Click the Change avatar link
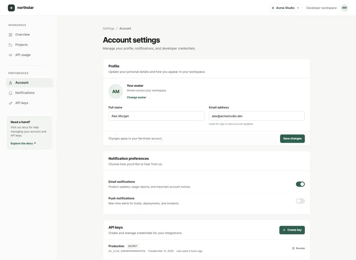 click(136, 97)
